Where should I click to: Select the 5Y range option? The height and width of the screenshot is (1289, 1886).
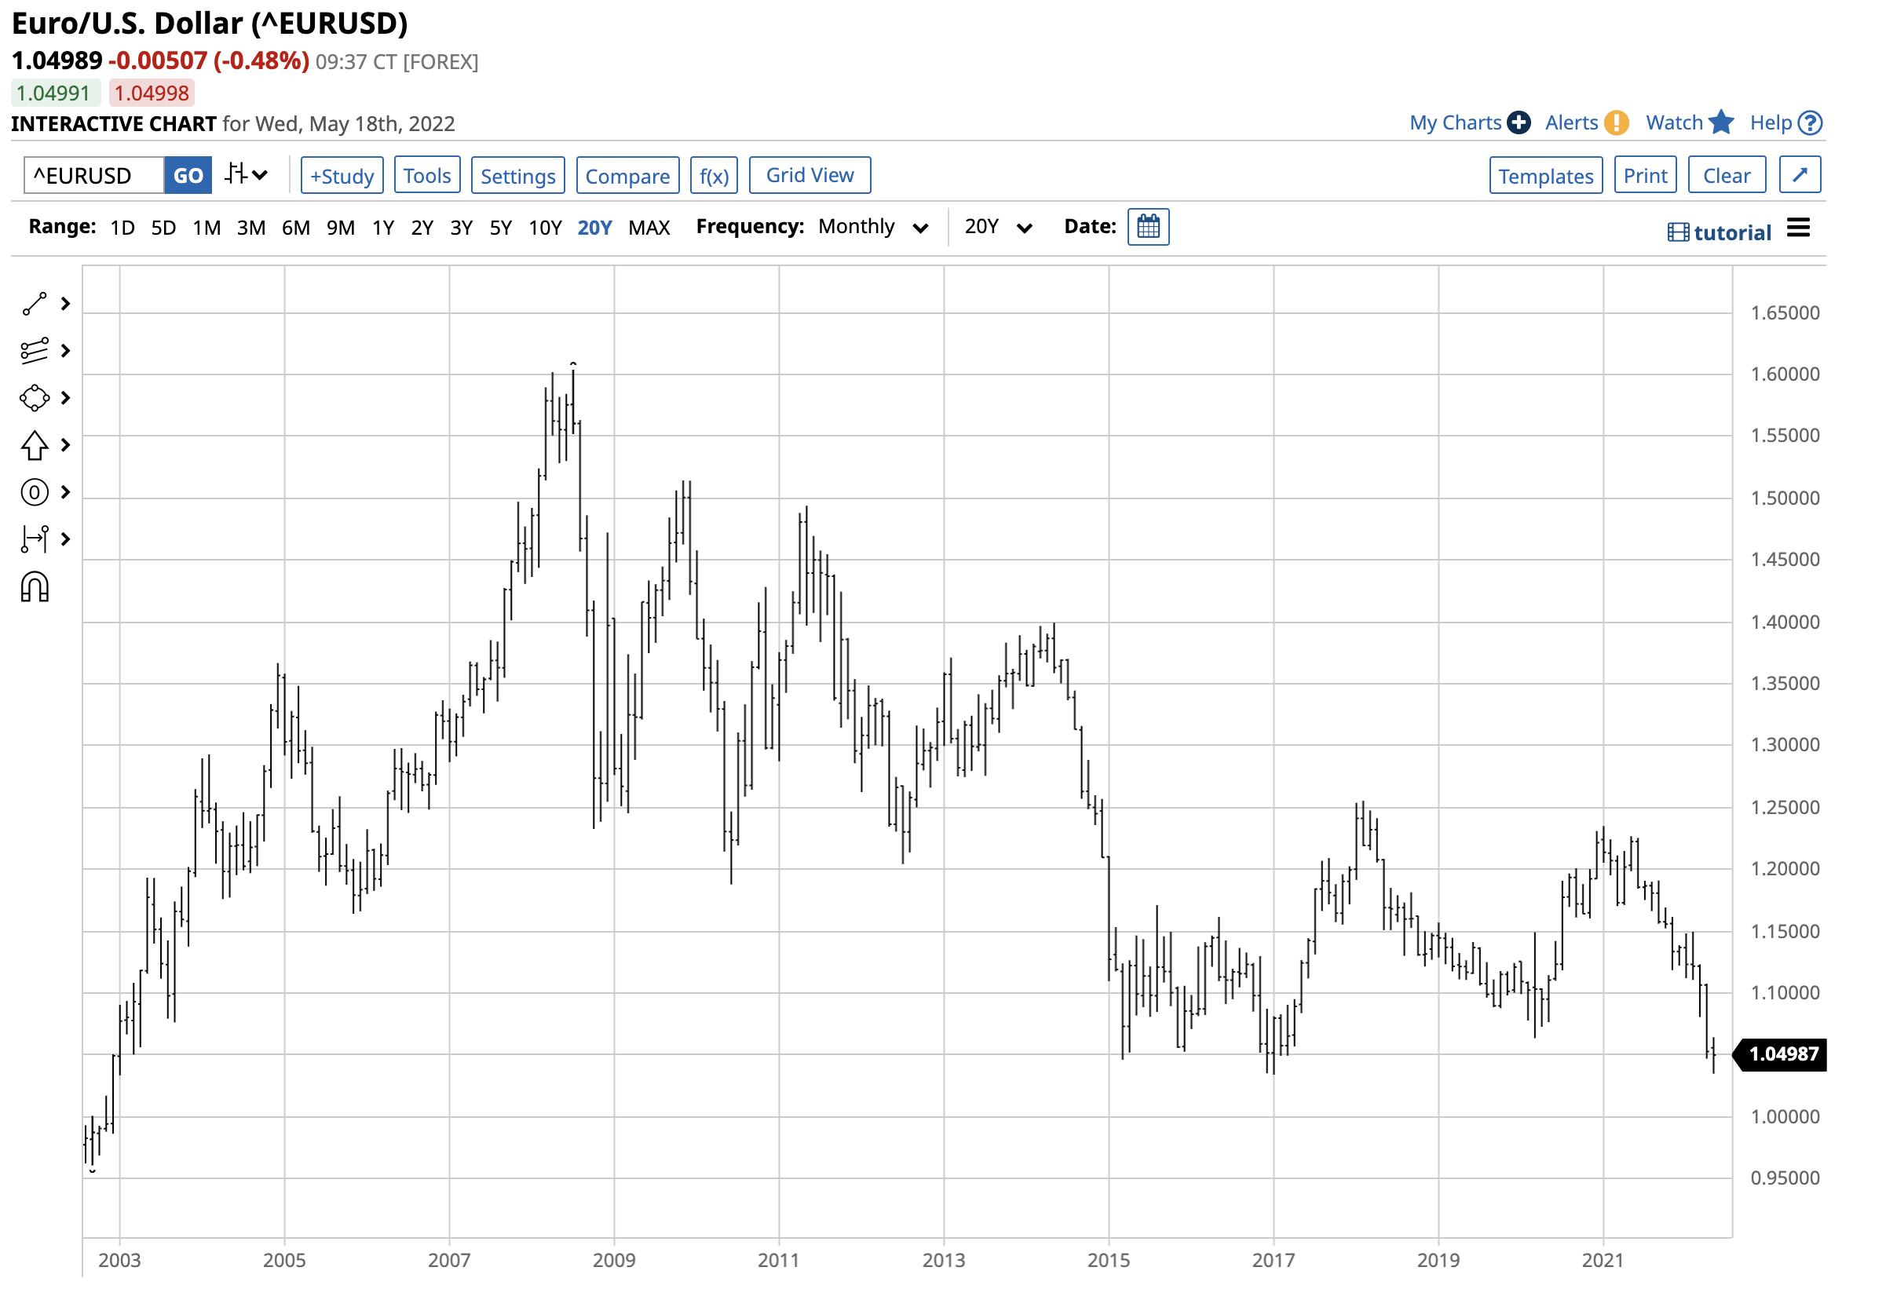pyautogui.click(x=501, y=228)
